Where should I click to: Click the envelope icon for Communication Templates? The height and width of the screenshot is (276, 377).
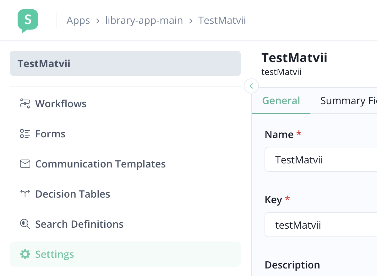tap(25, 164)
